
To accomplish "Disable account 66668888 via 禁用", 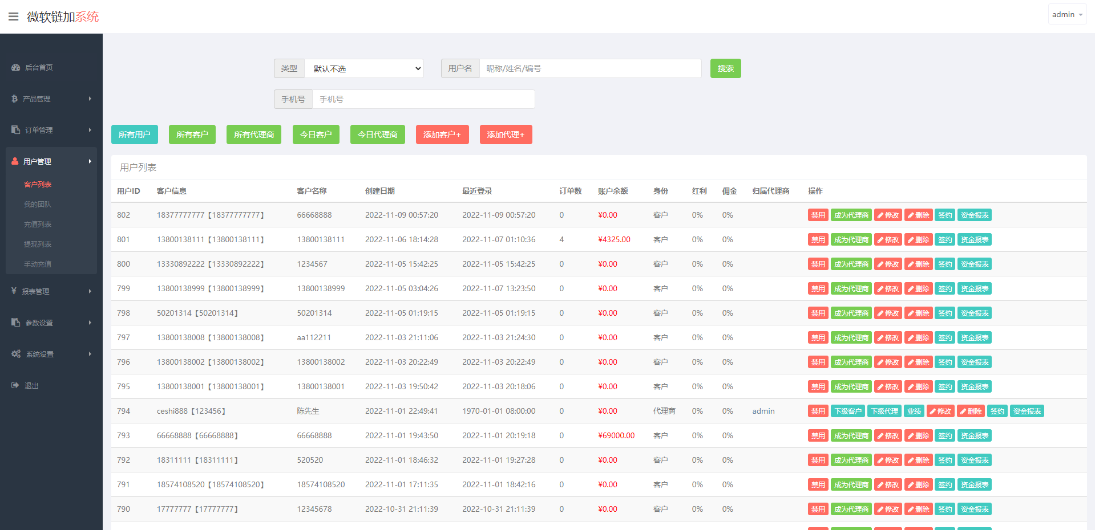I will coord(818,435).
